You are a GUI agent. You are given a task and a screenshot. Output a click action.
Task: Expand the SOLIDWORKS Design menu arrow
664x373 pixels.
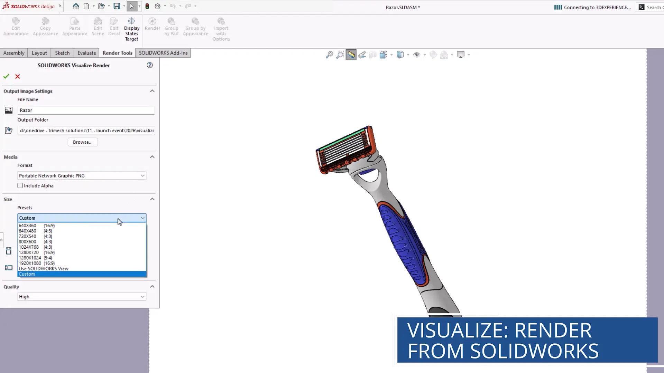click(x=60, y=6)
